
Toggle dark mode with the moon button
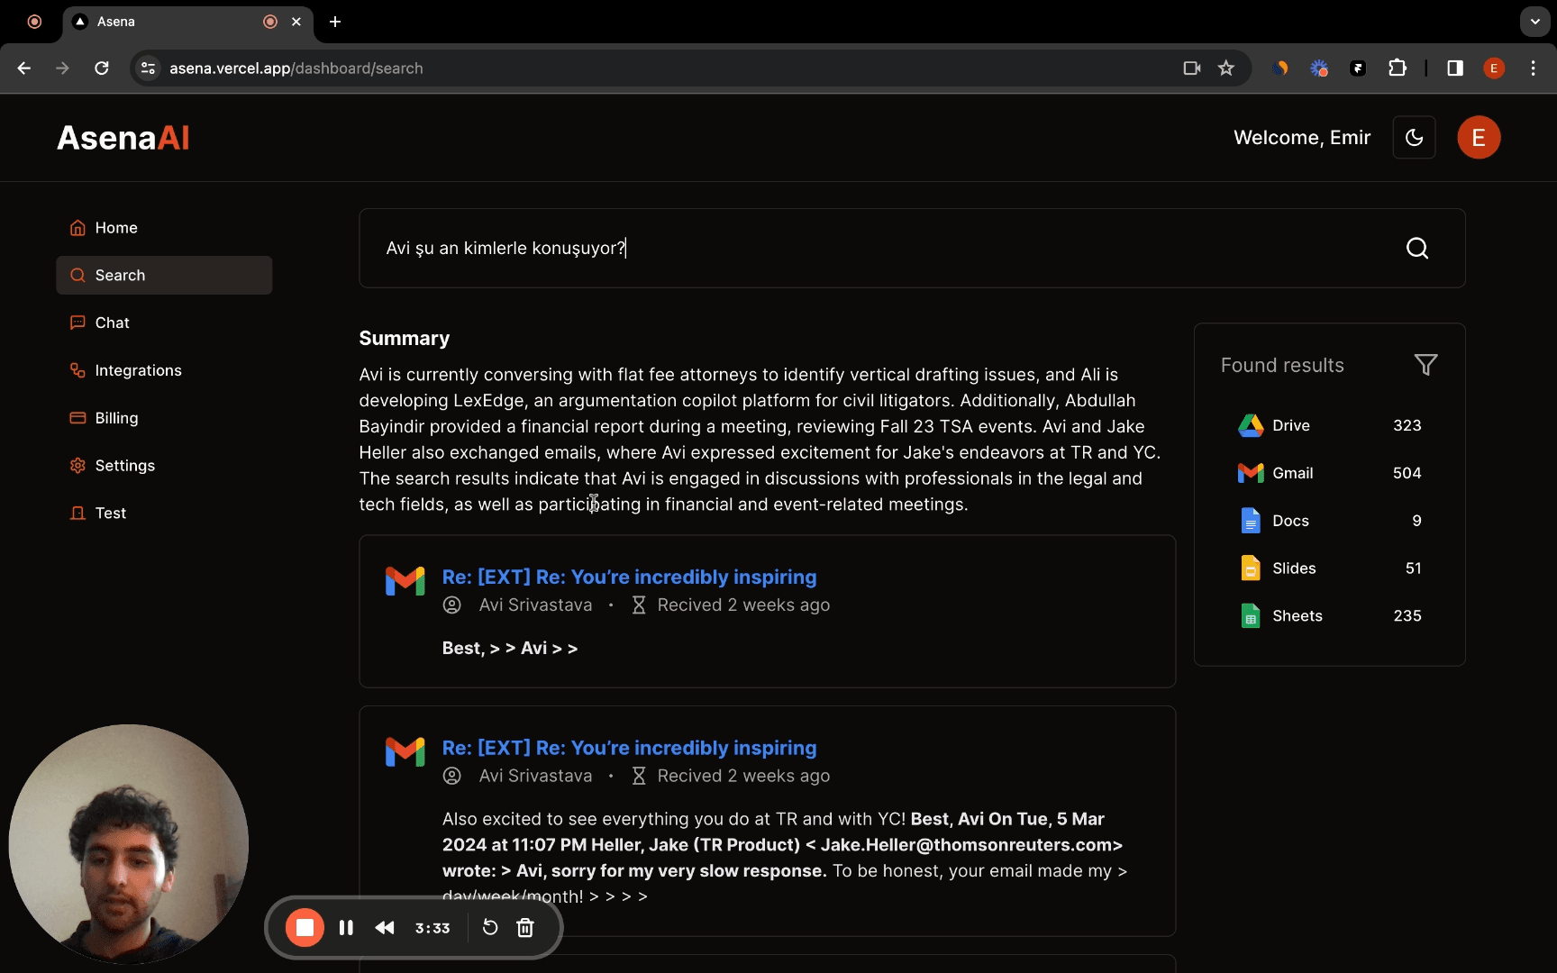click(x=1414, y=138)
